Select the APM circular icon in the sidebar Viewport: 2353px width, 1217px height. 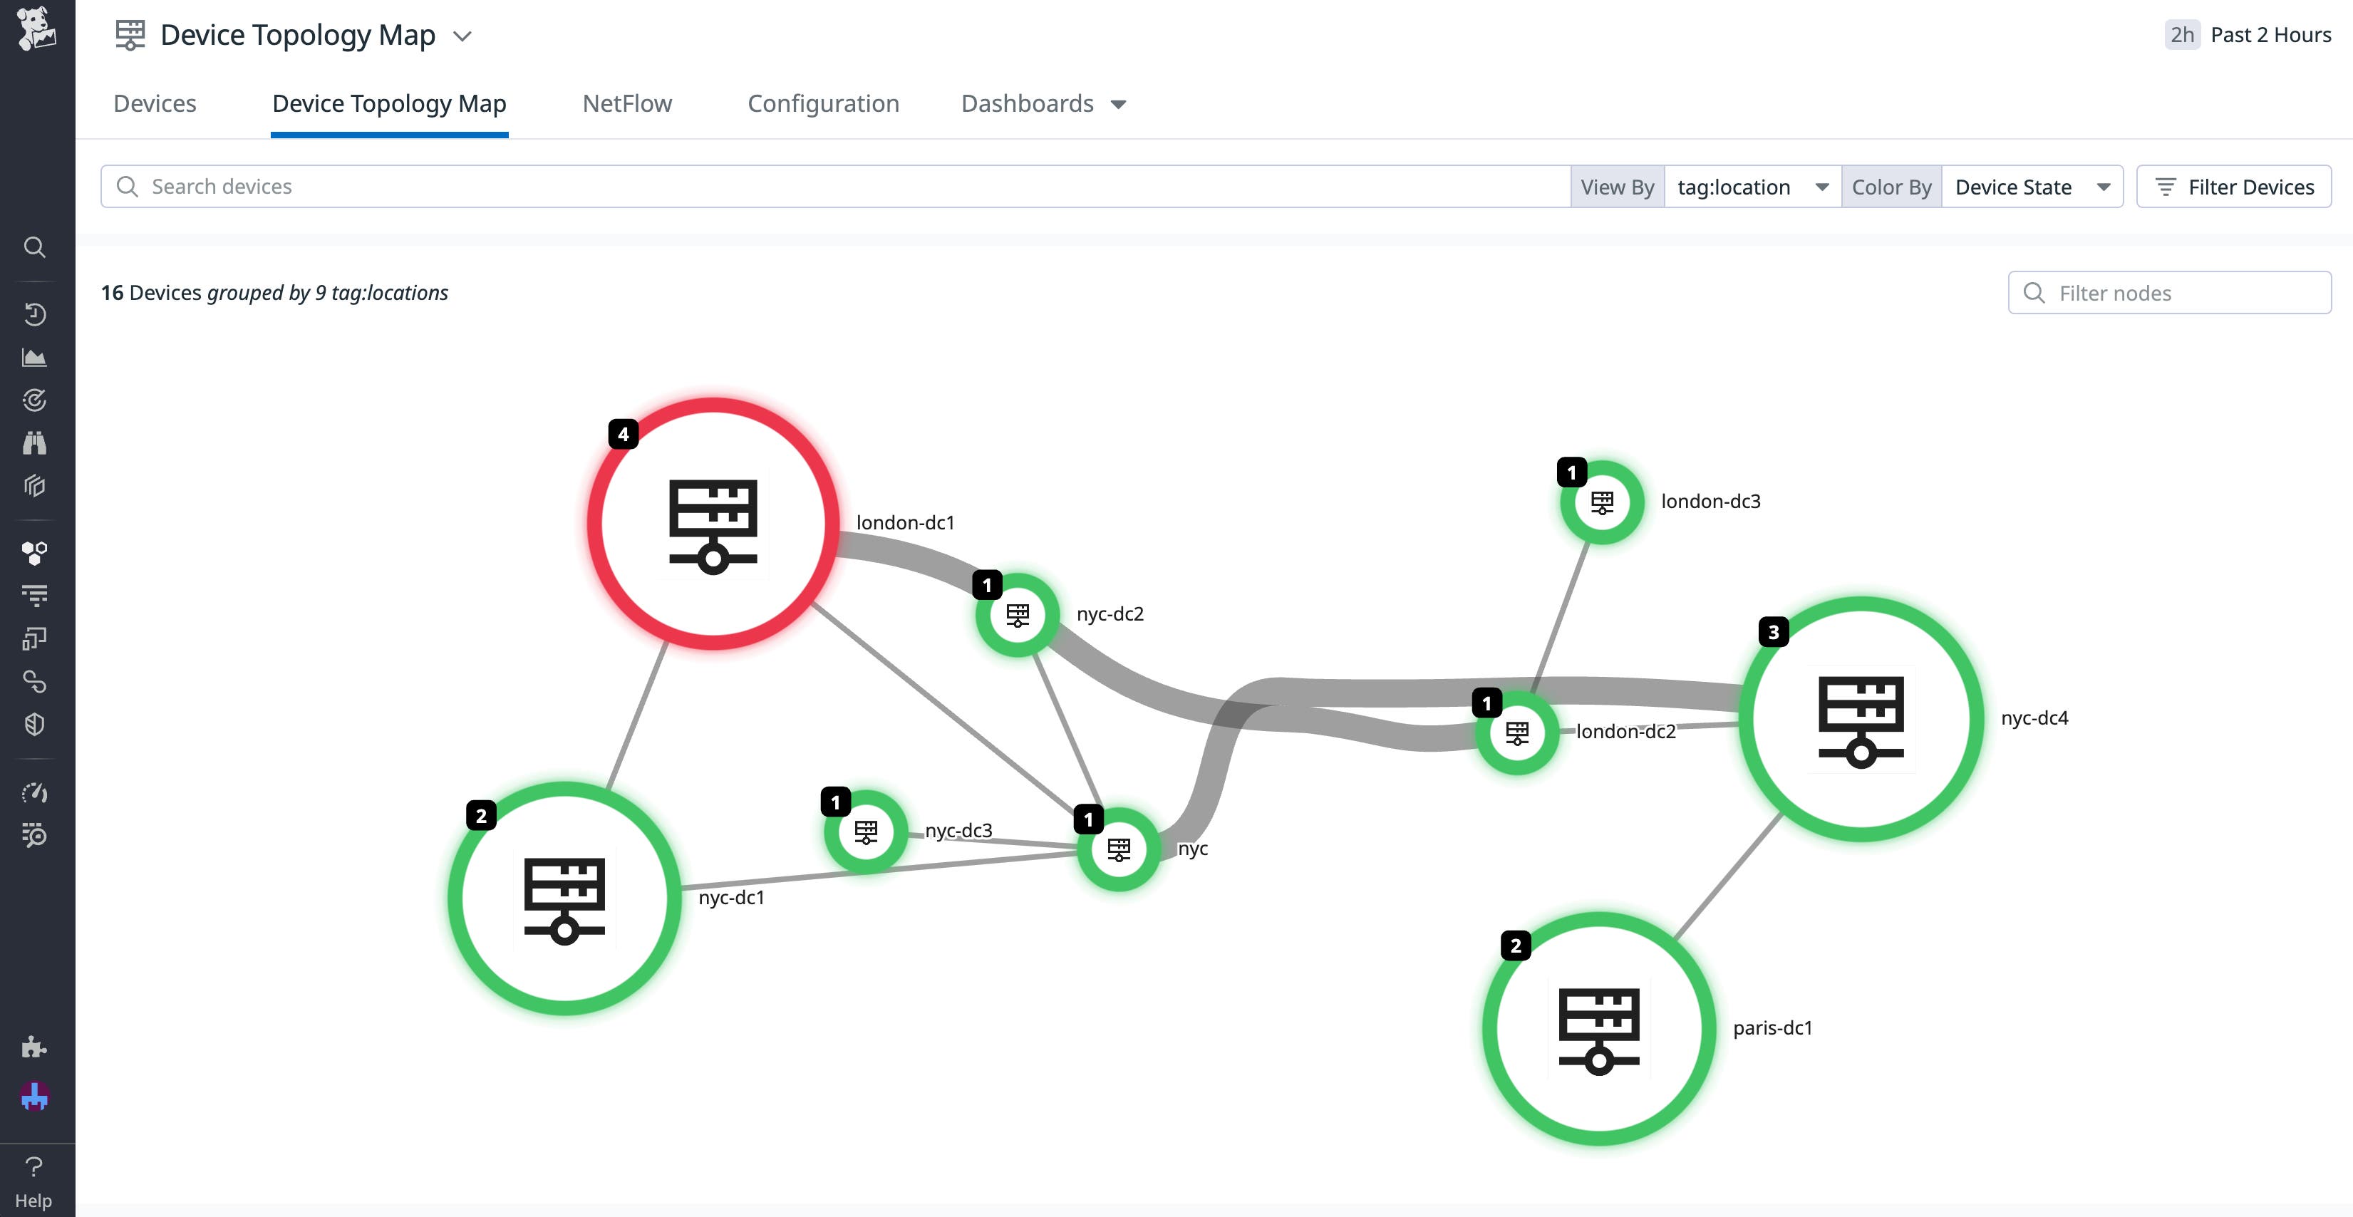(x=35, y=399)
